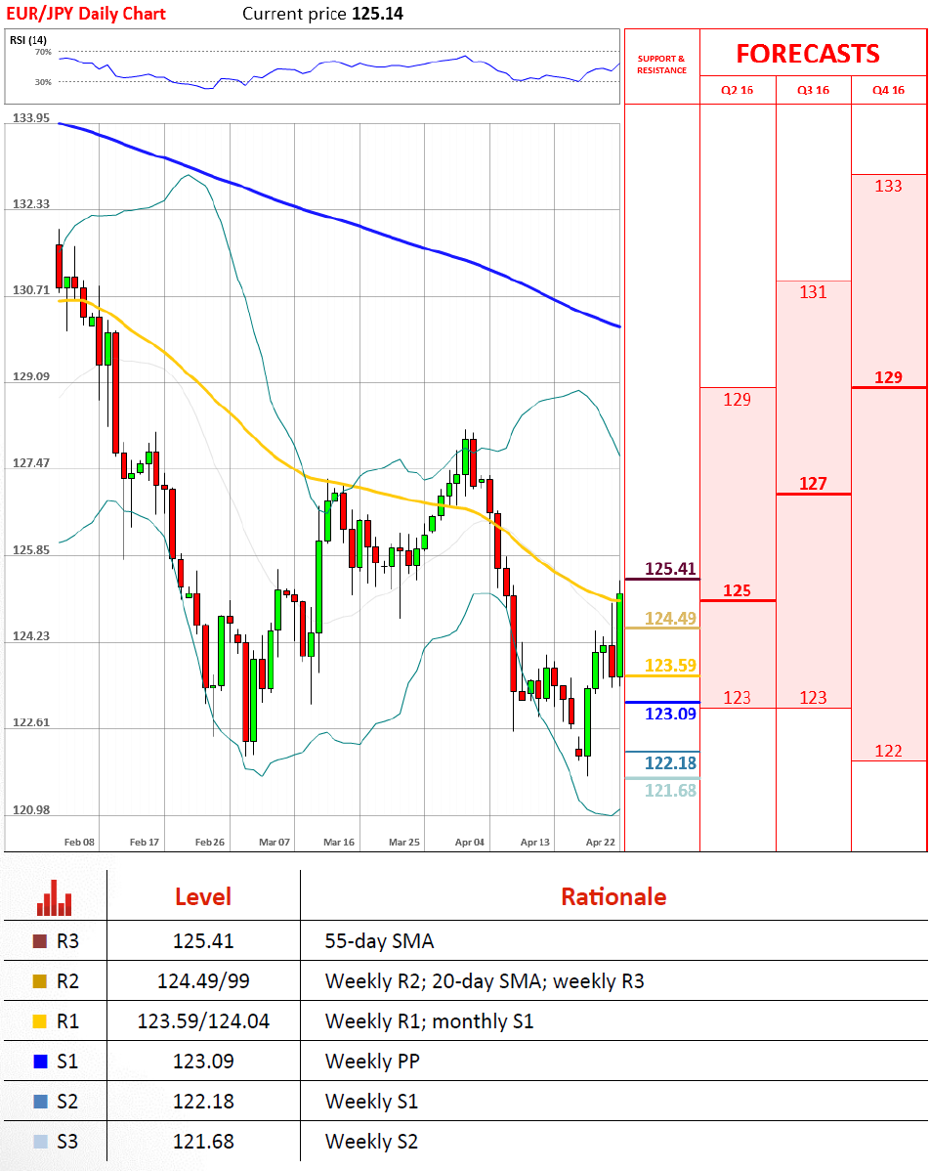Click the S1 level cell 123.09 in table
This screenshot has height=1171, width=930.
[203, 1062]
